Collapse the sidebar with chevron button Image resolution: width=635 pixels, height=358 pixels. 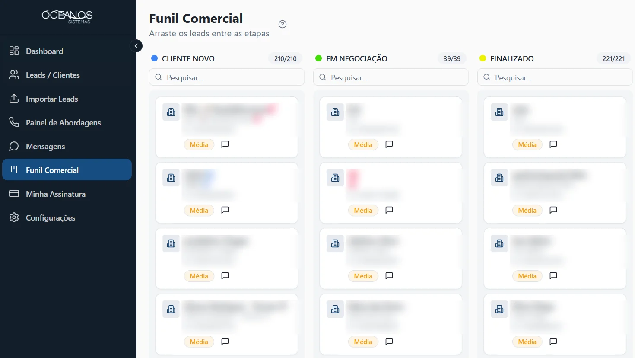136,46
